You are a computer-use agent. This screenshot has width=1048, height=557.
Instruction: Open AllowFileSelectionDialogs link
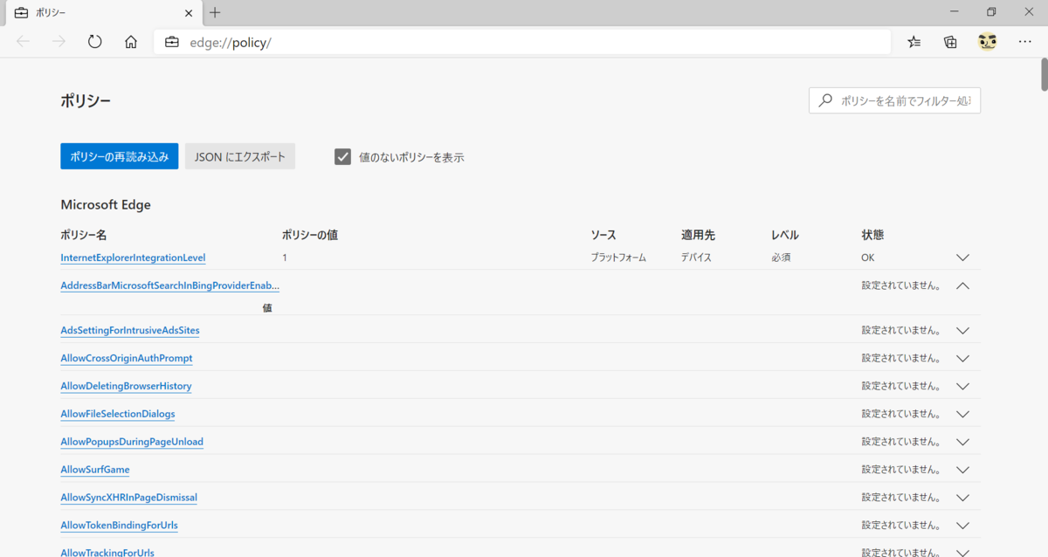click(x=118, y=414)
